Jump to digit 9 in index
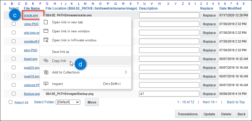Screen dimensions: 252x121 click(x=244, y=4)
